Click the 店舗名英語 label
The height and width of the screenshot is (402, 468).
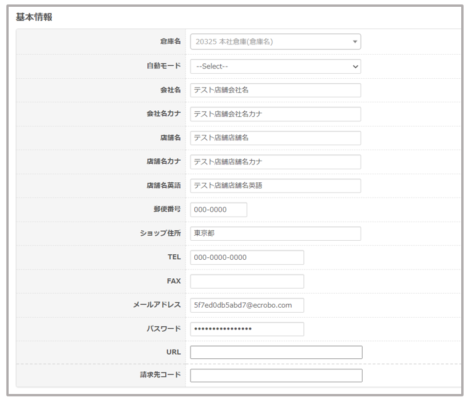(x=163, y=185)
